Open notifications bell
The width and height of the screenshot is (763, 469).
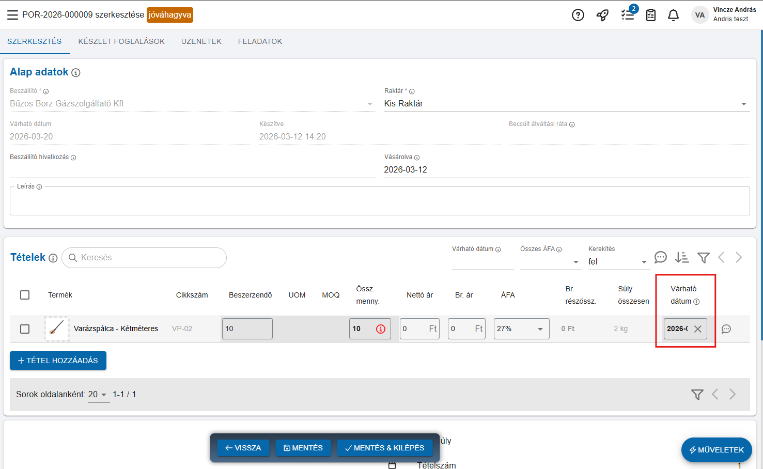click(x=673, y=15)
